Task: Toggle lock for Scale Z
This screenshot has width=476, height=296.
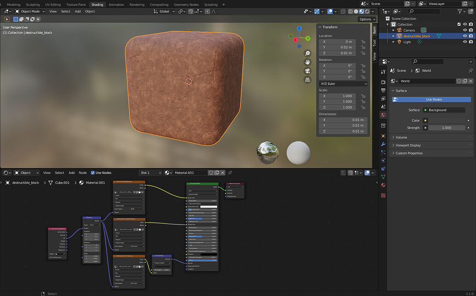Action: pyautogui.click(x=363, y=107)
